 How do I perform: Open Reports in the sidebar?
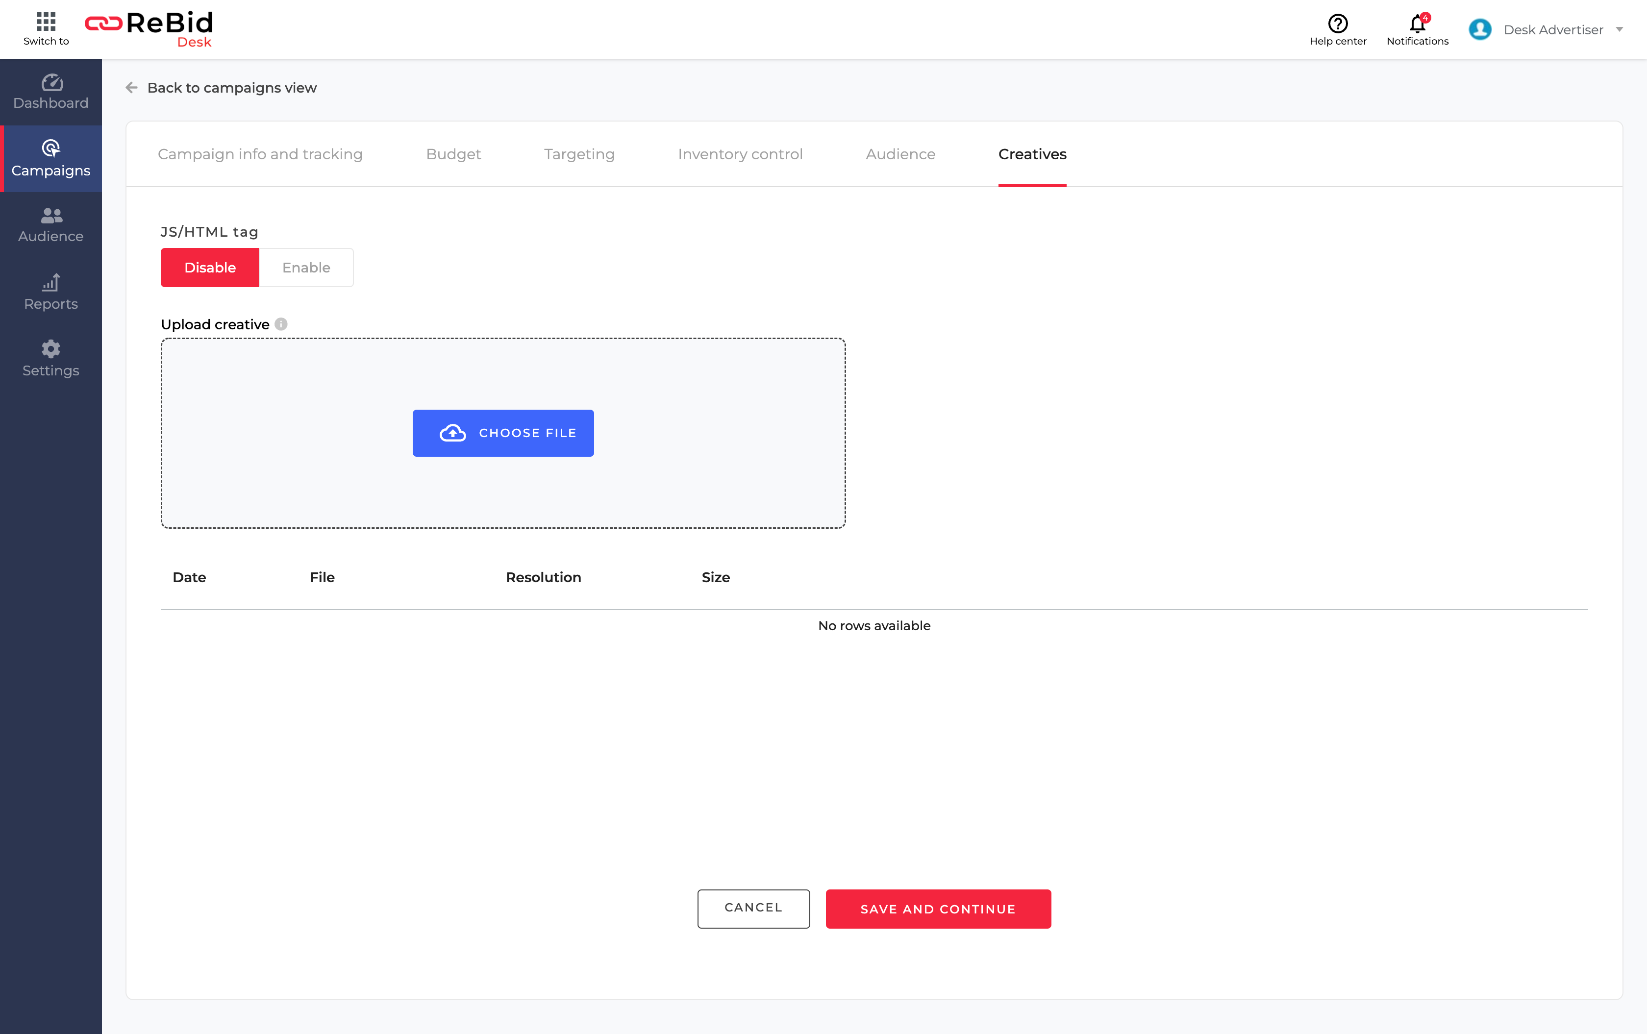click(x=50, y=292)
